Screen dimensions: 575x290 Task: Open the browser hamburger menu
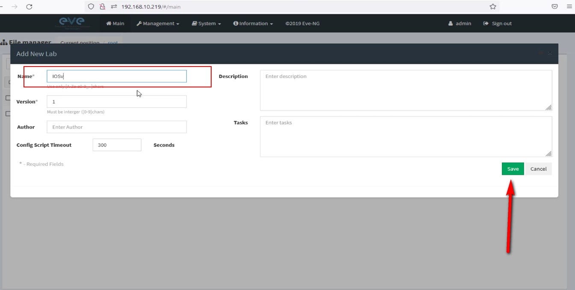pyautogui.click(x=569, y=7)
